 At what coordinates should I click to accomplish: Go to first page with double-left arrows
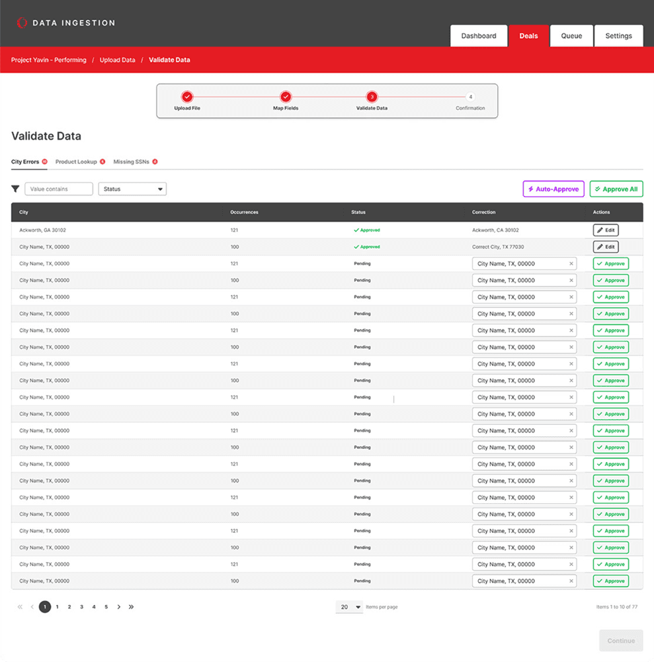coord(20,606)
